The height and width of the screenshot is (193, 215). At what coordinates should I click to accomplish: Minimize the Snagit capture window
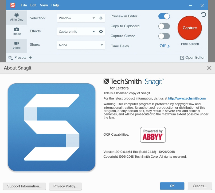[x=190, y=6]
